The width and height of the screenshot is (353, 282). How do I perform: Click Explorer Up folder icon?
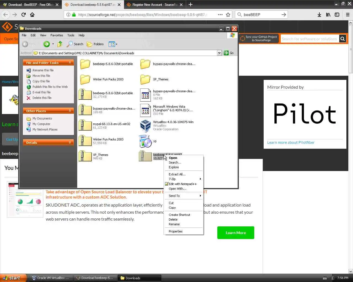pos(60,44)
